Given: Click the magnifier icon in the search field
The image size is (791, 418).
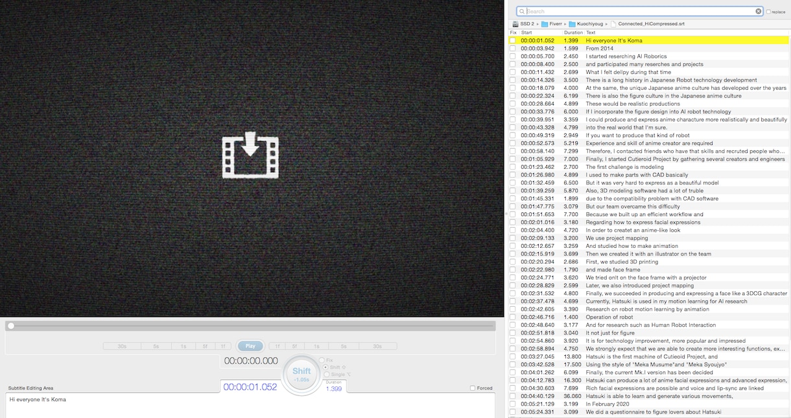Looking at the screenshot, I should (522, 12).
